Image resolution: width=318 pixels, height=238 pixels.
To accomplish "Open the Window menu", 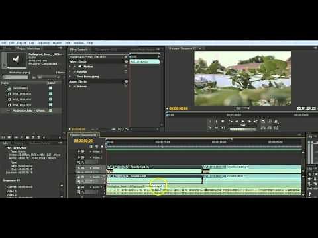I will coord(78,43).
